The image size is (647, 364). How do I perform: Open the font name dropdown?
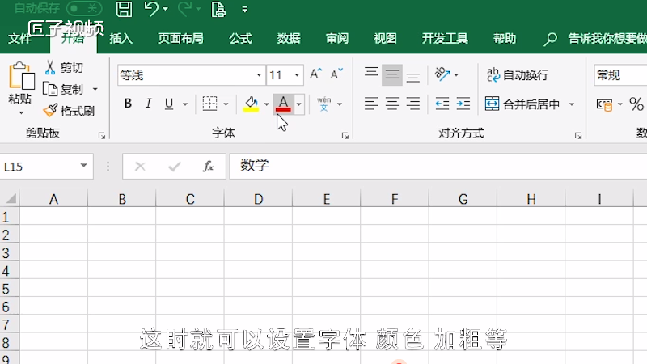pyautogui.click(x=260, y=75)
